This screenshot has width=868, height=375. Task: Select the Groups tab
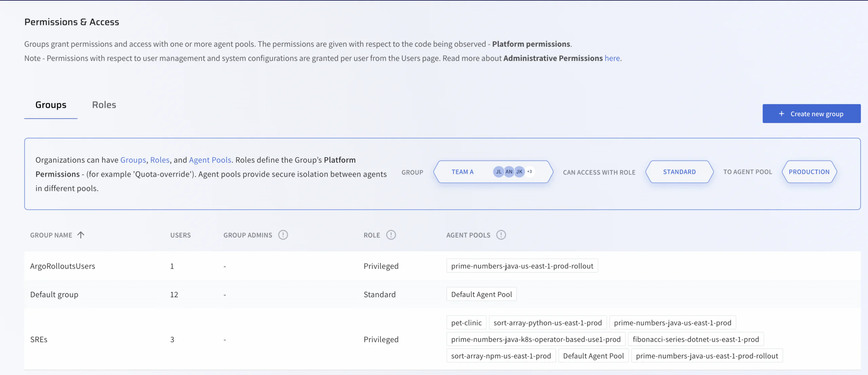click(x=51, y=105)
